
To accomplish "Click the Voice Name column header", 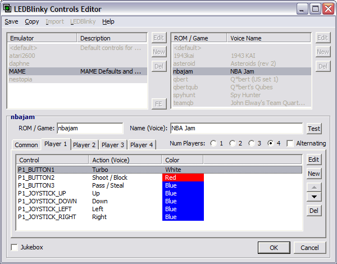I will pos(268,38).
